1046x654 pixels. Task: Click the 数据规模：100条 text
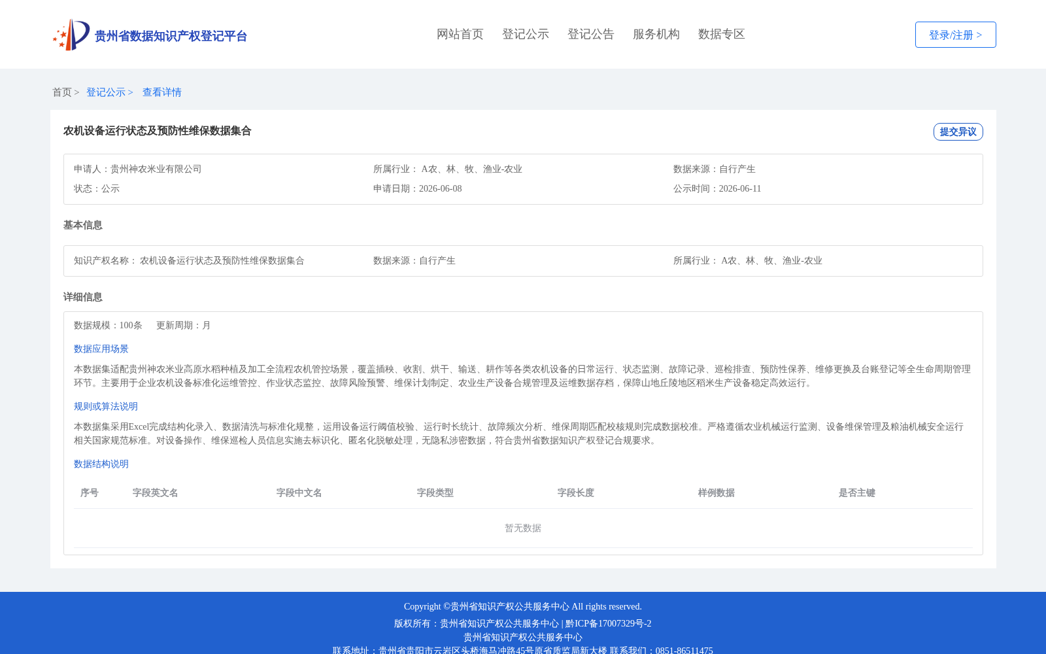tap(108, 325)
